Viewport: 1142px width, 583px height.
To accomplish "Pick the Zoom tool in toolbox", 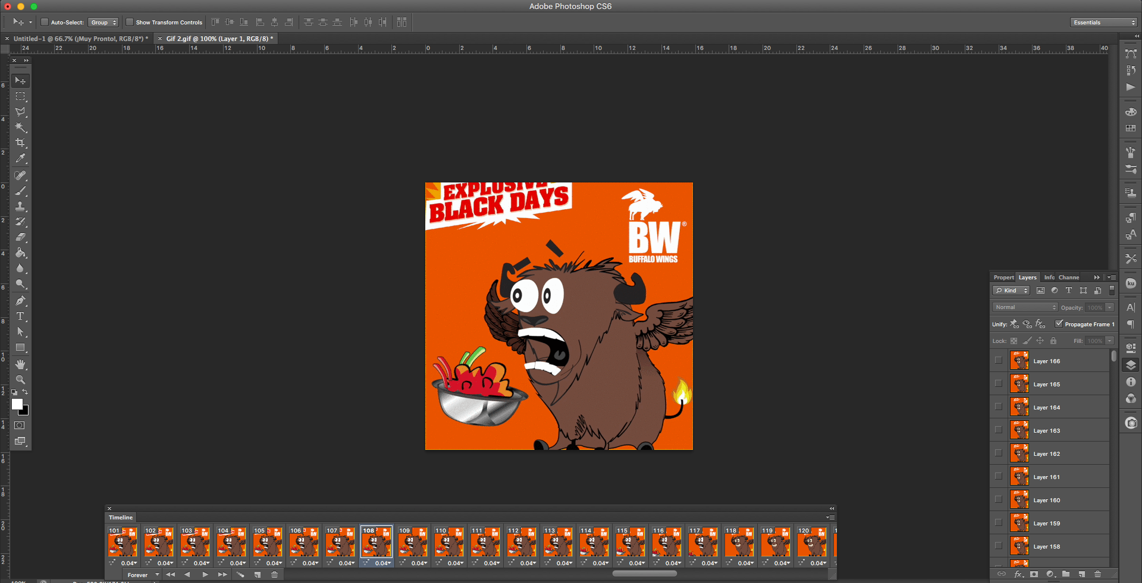I will (20, 379).
